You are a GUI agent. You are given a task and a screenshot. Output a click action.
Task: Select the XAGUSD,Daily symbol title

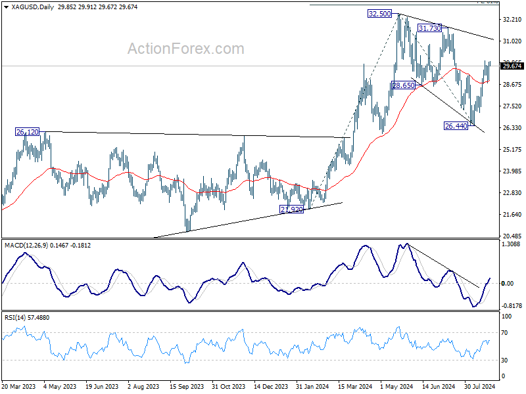pos(32,7)
